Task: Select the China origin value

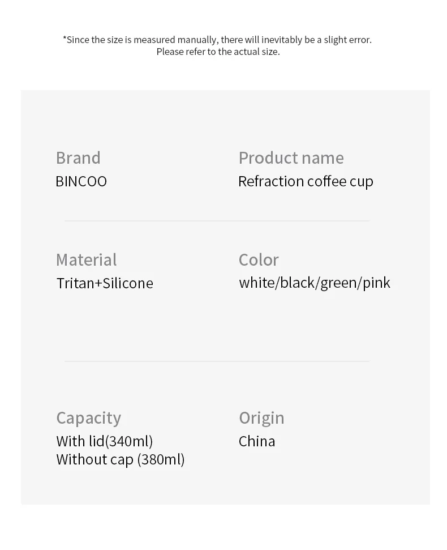Action: 257,441
